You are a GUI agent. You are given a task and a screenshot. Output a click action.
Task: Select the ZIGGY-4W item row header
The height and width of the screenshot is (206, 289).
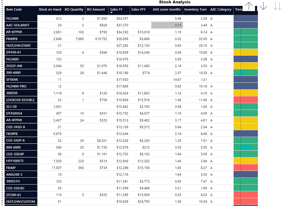tap(21, 66)
